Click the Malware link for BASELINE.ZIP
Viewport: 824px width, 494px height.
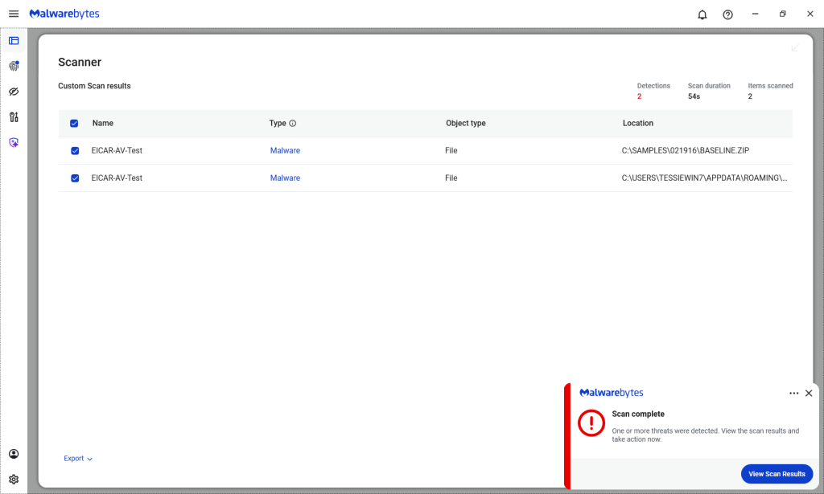(285, 151)
